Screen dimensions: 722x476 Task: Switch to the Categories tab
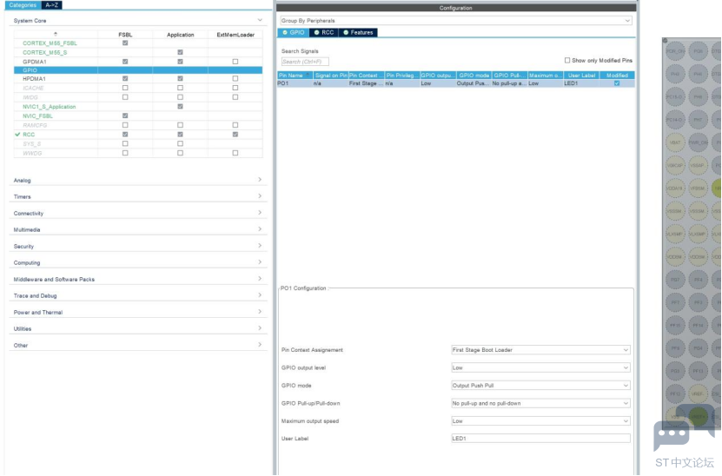coord(23,5)
